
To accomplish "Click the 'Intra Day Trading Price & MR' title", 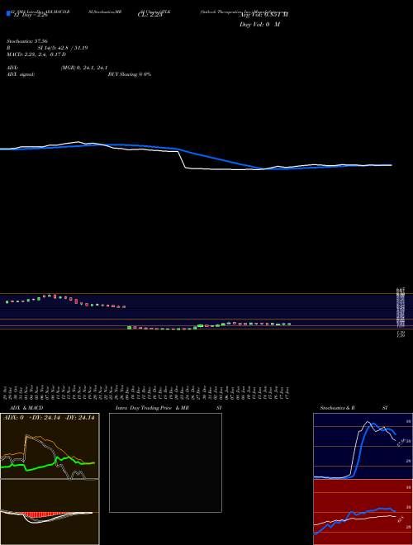I will (x=153, y=408).
